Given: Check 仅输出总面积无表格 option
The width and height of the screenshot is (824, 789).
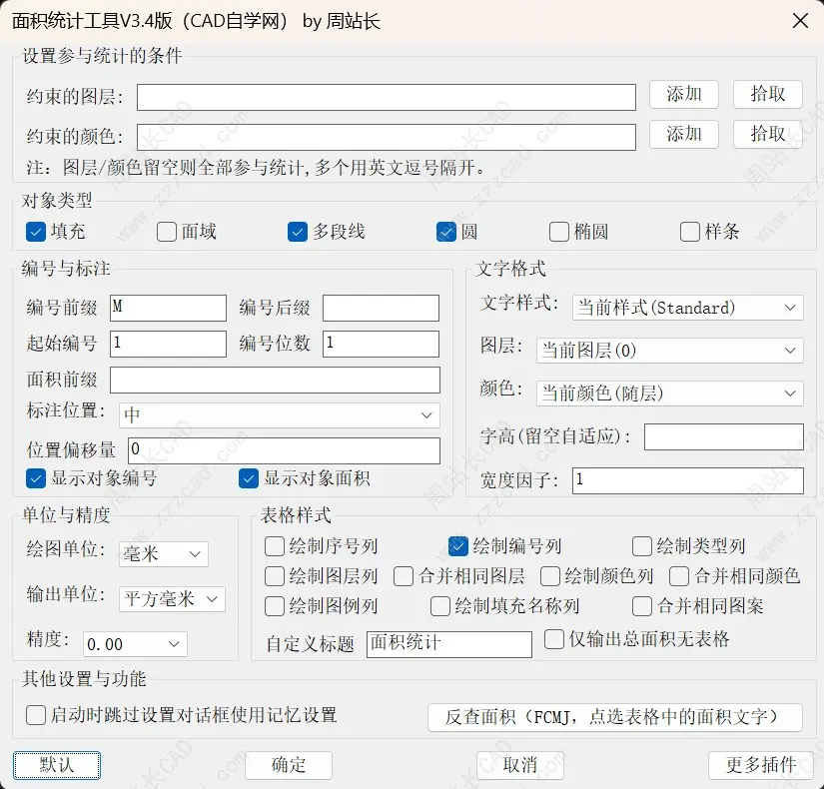Looking at the screenshot, I should [554, 640].
